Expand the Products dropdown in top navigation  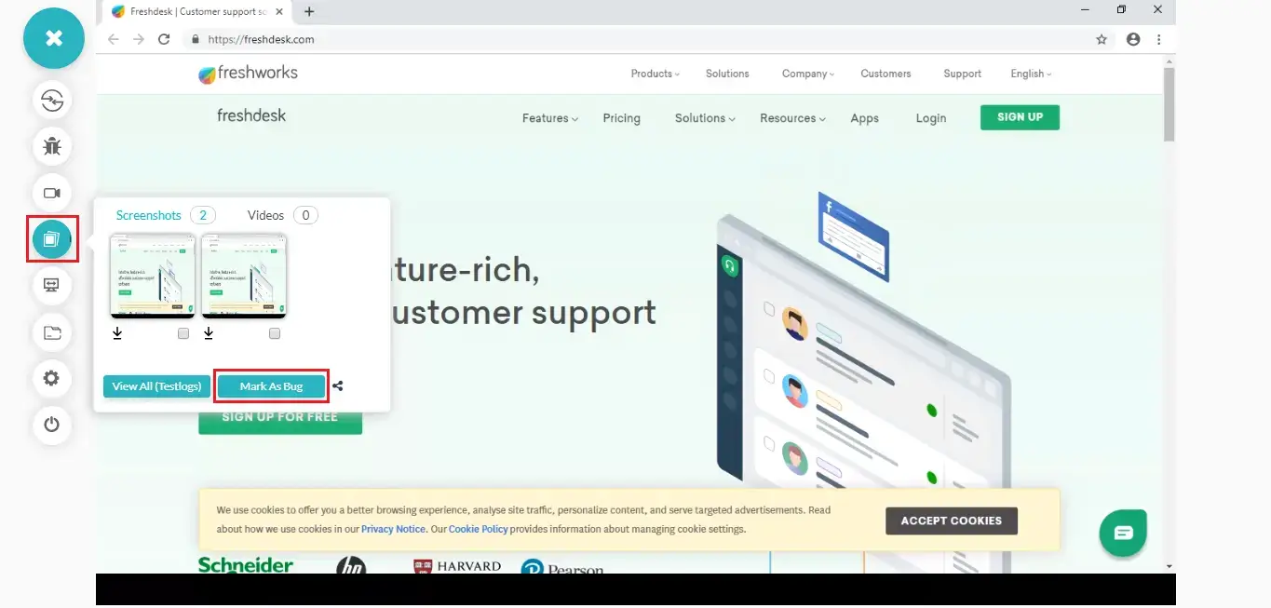[655, 74]
